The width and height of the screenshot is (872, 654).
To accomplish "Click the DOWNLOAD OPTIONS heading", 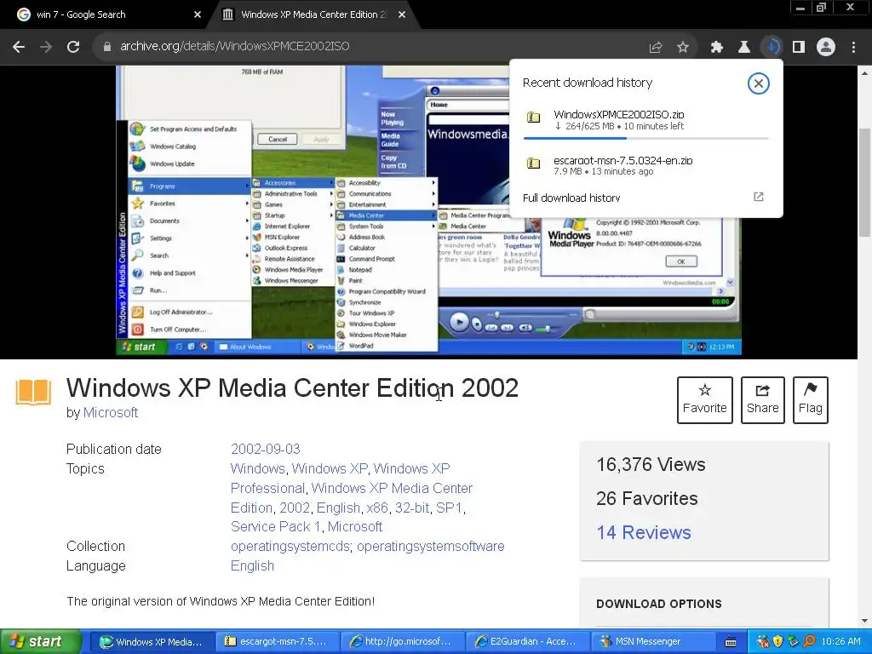I will click(x=658, y=604).
